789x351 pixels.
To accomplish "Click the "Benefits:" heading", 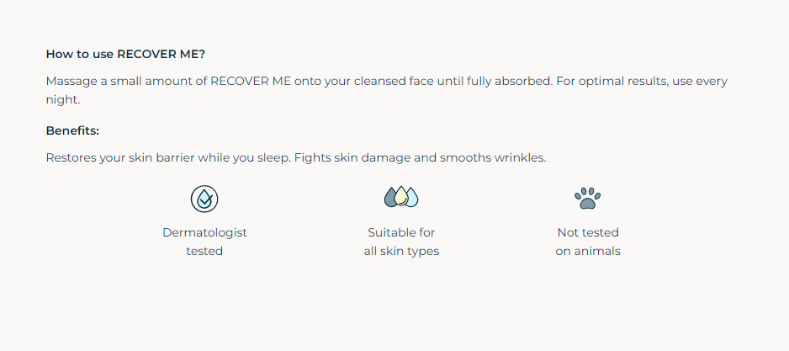I will 72,131.
